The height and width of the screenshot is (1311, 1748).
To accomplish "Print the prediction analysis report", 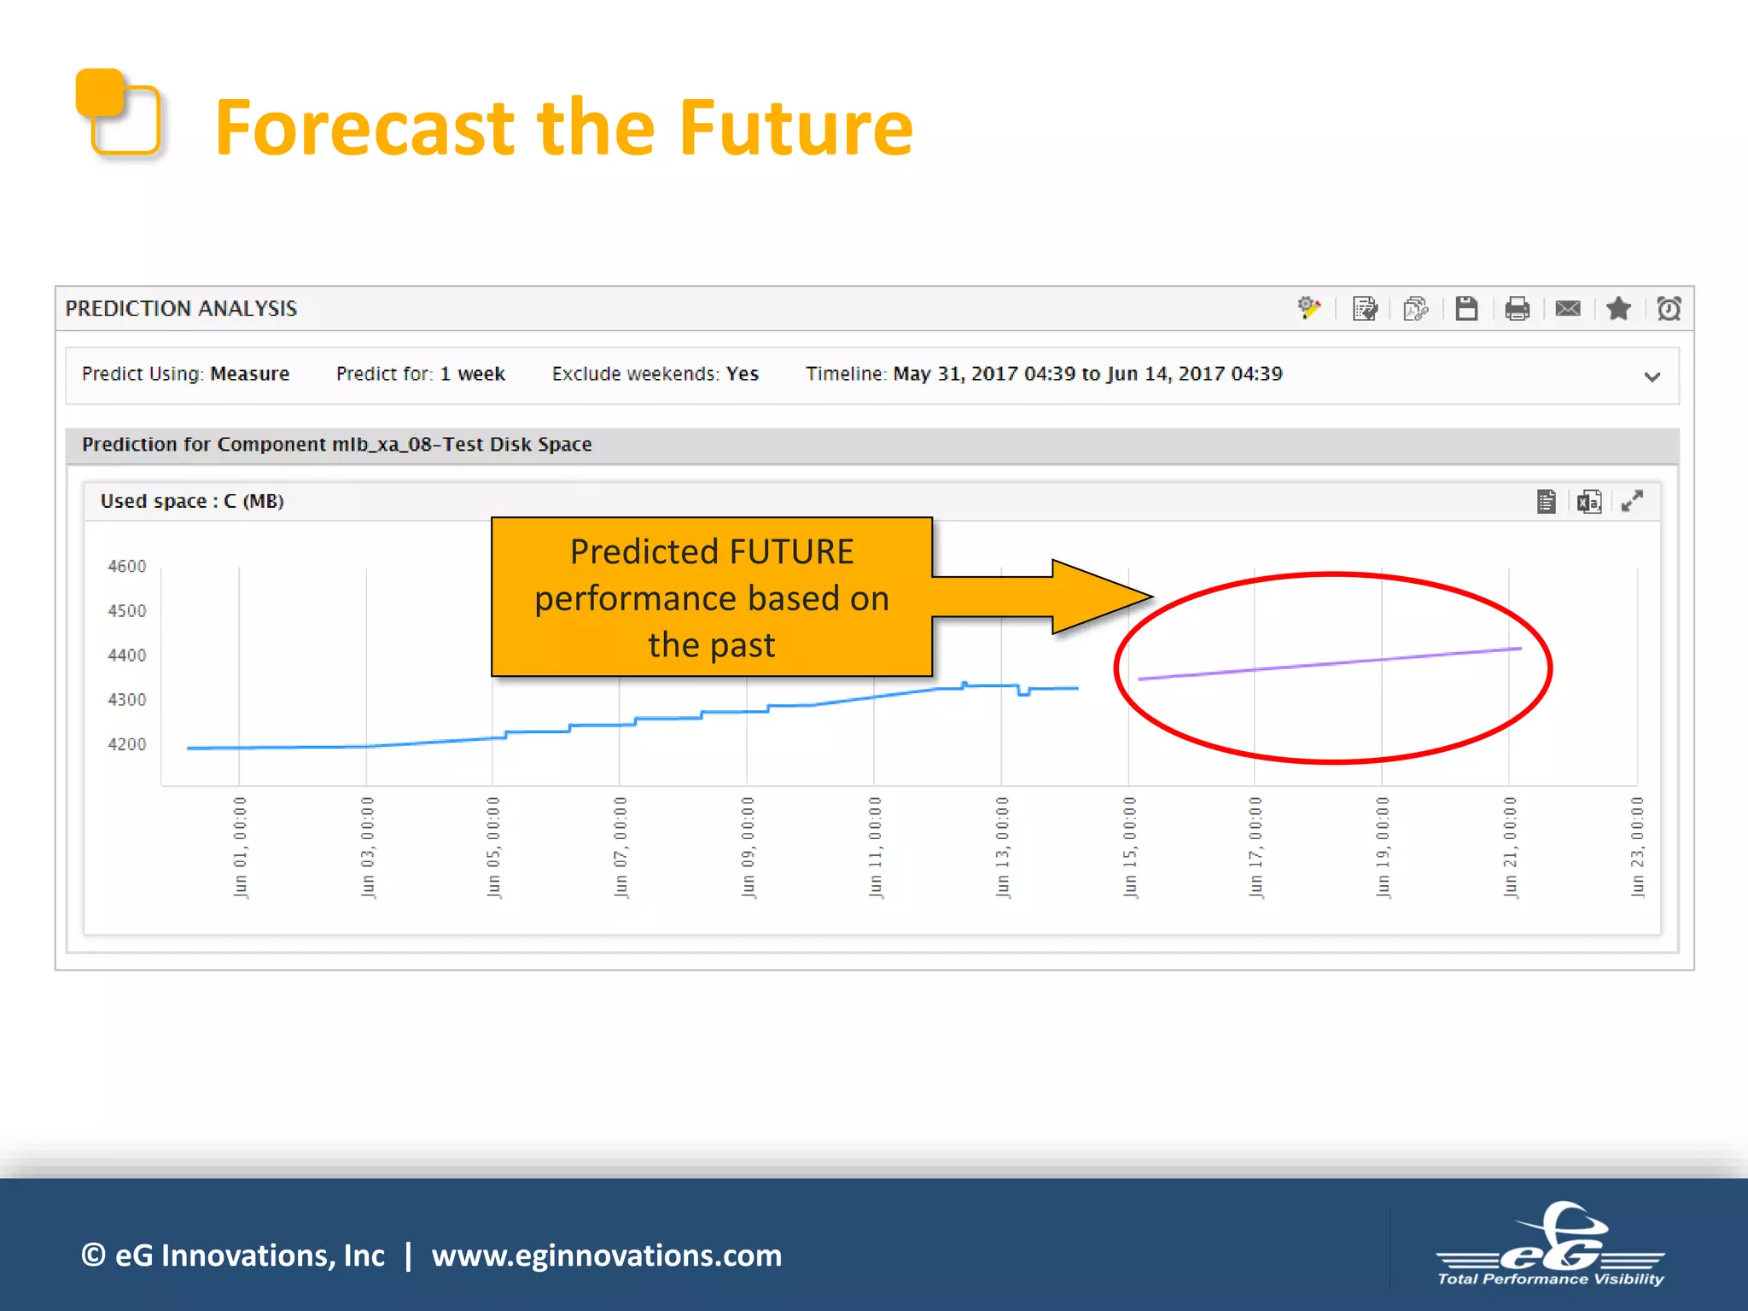I will pyautogui.click(x=1517, y=308).
